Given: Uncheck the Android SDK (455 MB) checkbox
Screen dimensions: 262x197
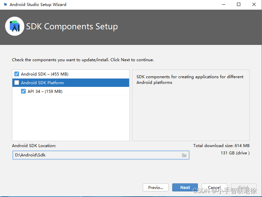Looking at the screenshot, I should (x=17, y=74).
